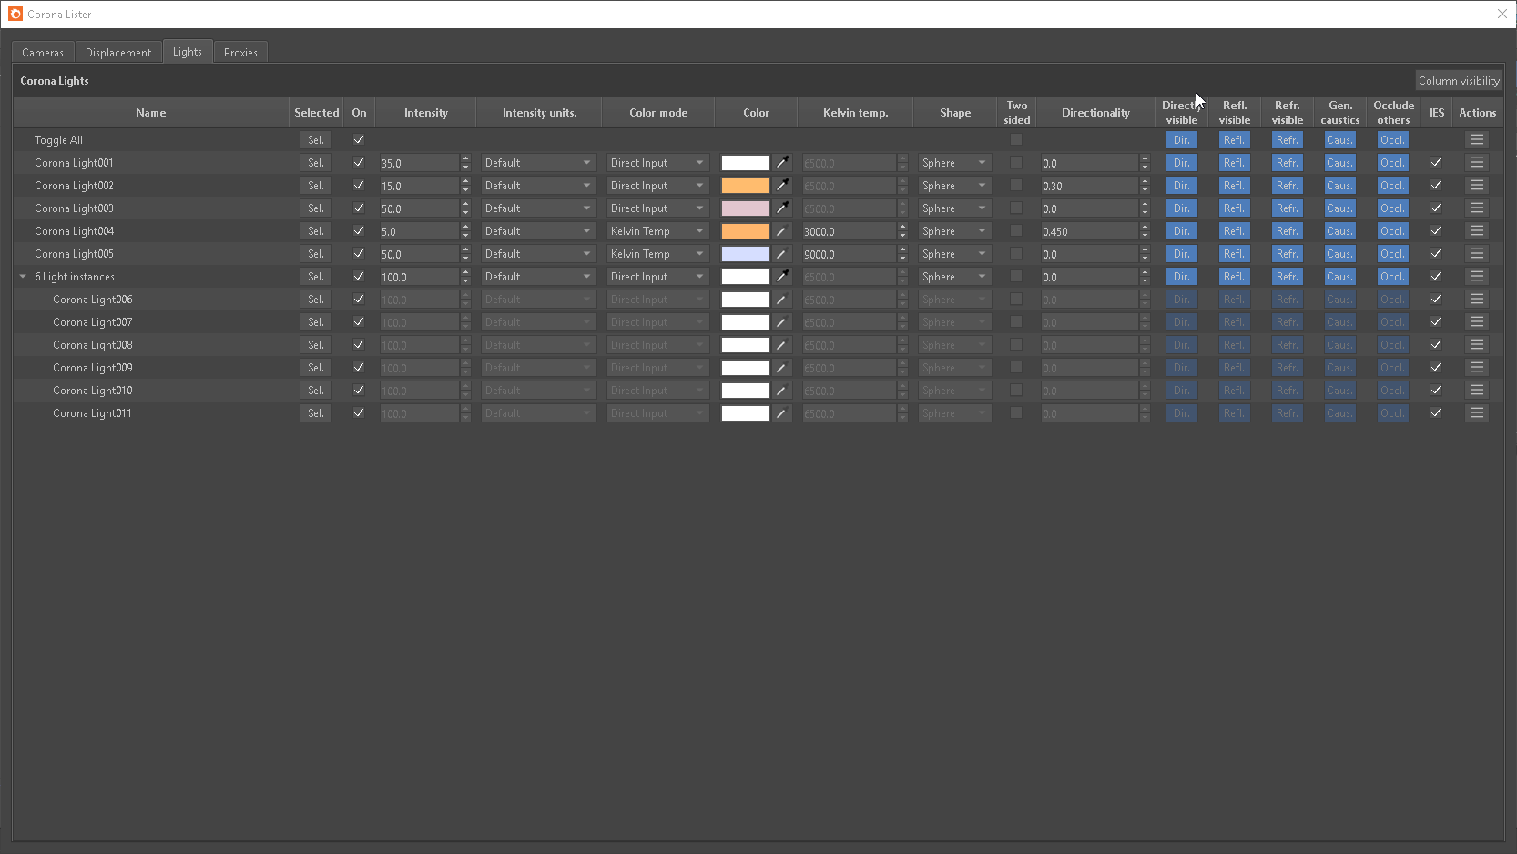This screenshot has height=854, width=1517.
Task: Open the actions menu for Corona Light001
Action: tap(1477, 163)
